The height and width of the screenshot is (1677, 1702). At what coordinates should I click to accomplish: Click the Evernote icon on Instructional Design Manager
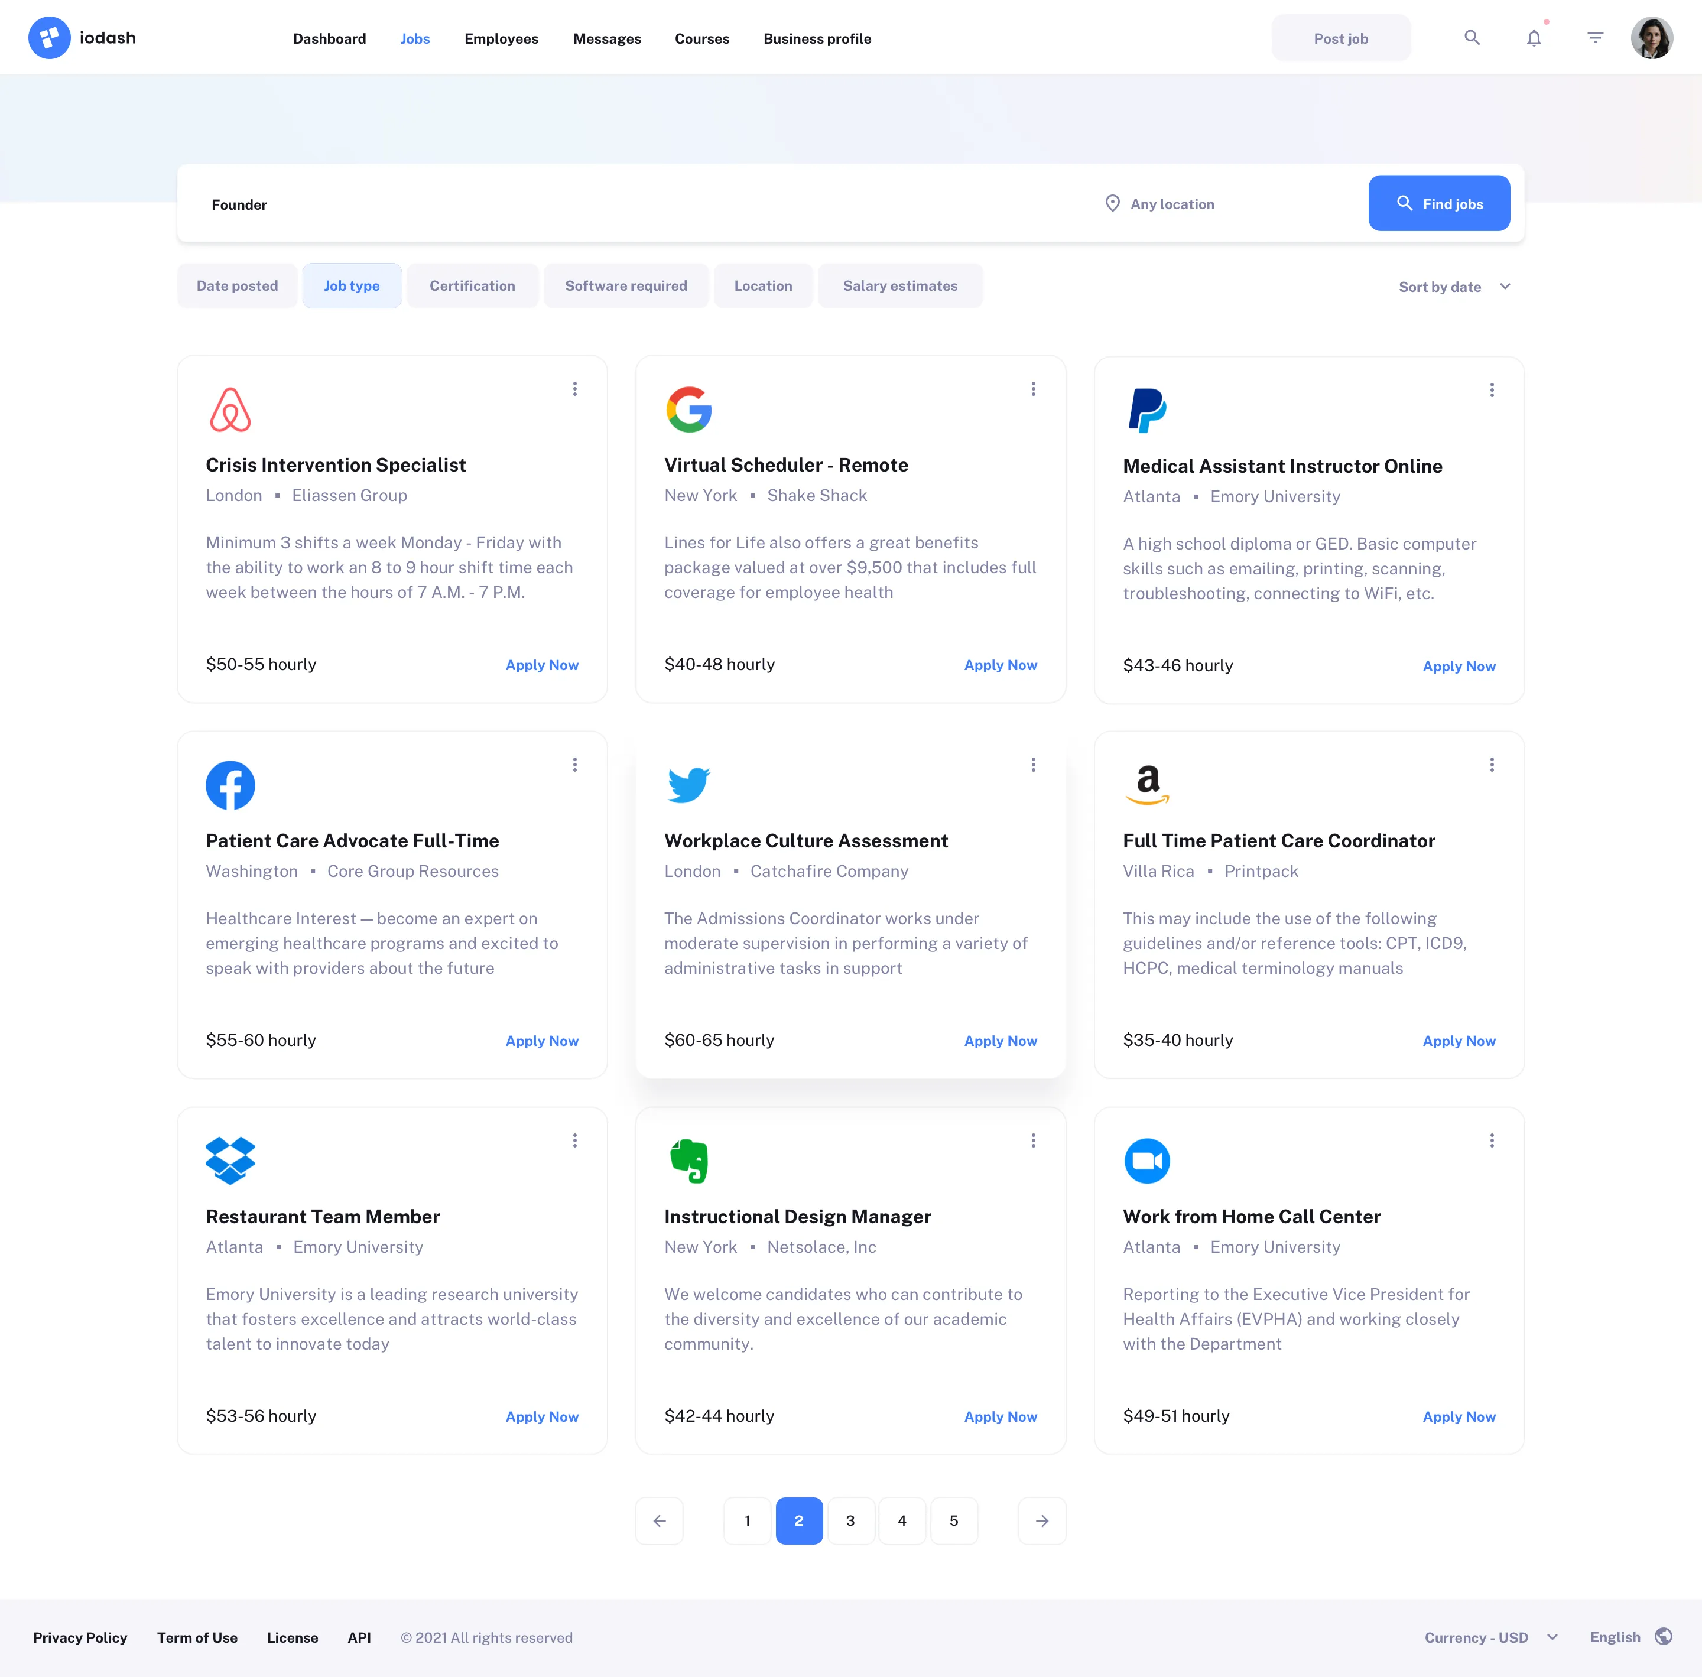point(690,1160)
